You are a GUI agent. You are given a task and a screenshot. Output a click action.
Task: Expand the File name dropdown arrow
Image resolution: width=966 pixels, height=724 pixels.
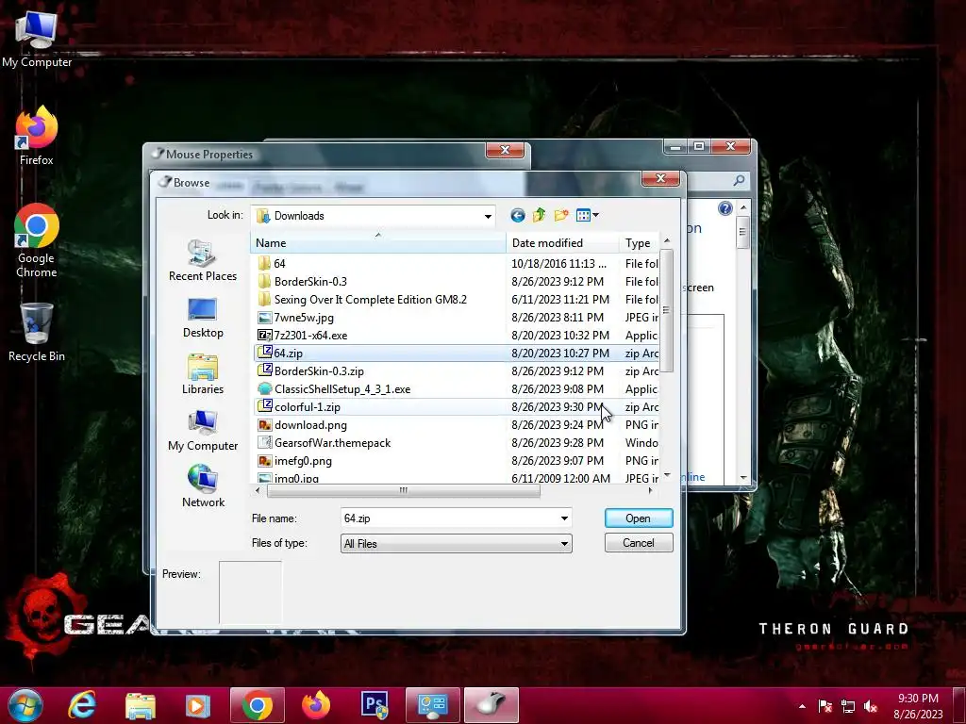[564, 518]
